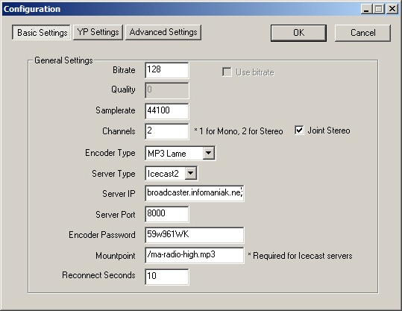Select the Basic Settings tab
Image resolution: width=402 pixels, height=311 pixels.
coord(41,32)
